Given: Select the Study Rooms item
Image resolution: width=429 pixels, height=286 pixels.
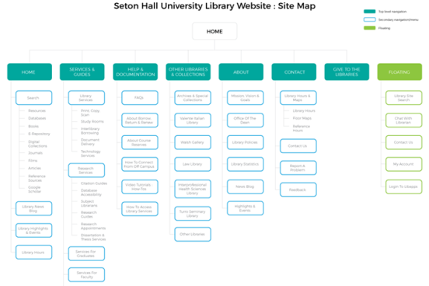Looking at the screenshot, I should coord(92,121).
